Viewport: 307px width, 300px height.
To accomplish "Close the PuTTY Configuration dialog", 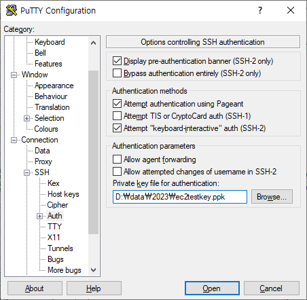I will [291, 10].
